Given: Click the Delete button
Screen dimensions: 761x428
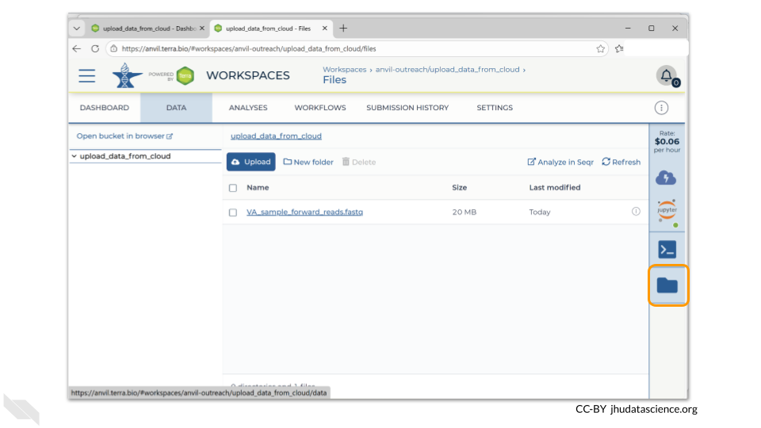Looking at the screenshot, I should (358, 162).
